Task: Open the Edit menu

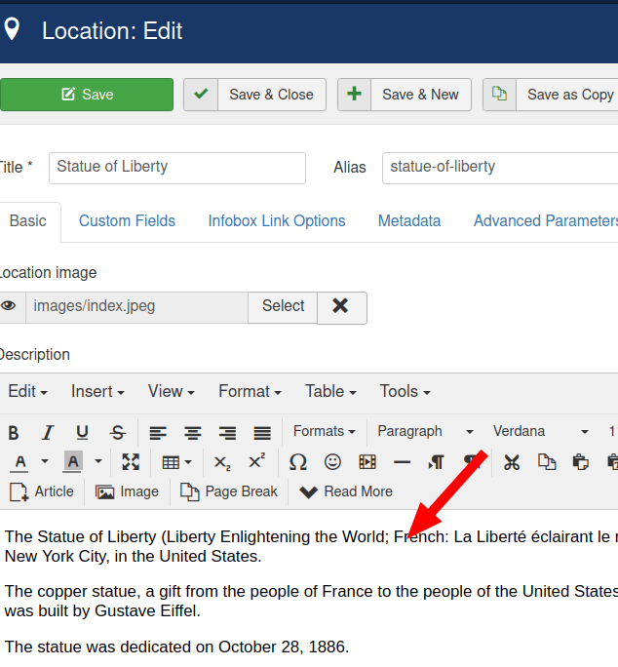Action: coord(27,391)
